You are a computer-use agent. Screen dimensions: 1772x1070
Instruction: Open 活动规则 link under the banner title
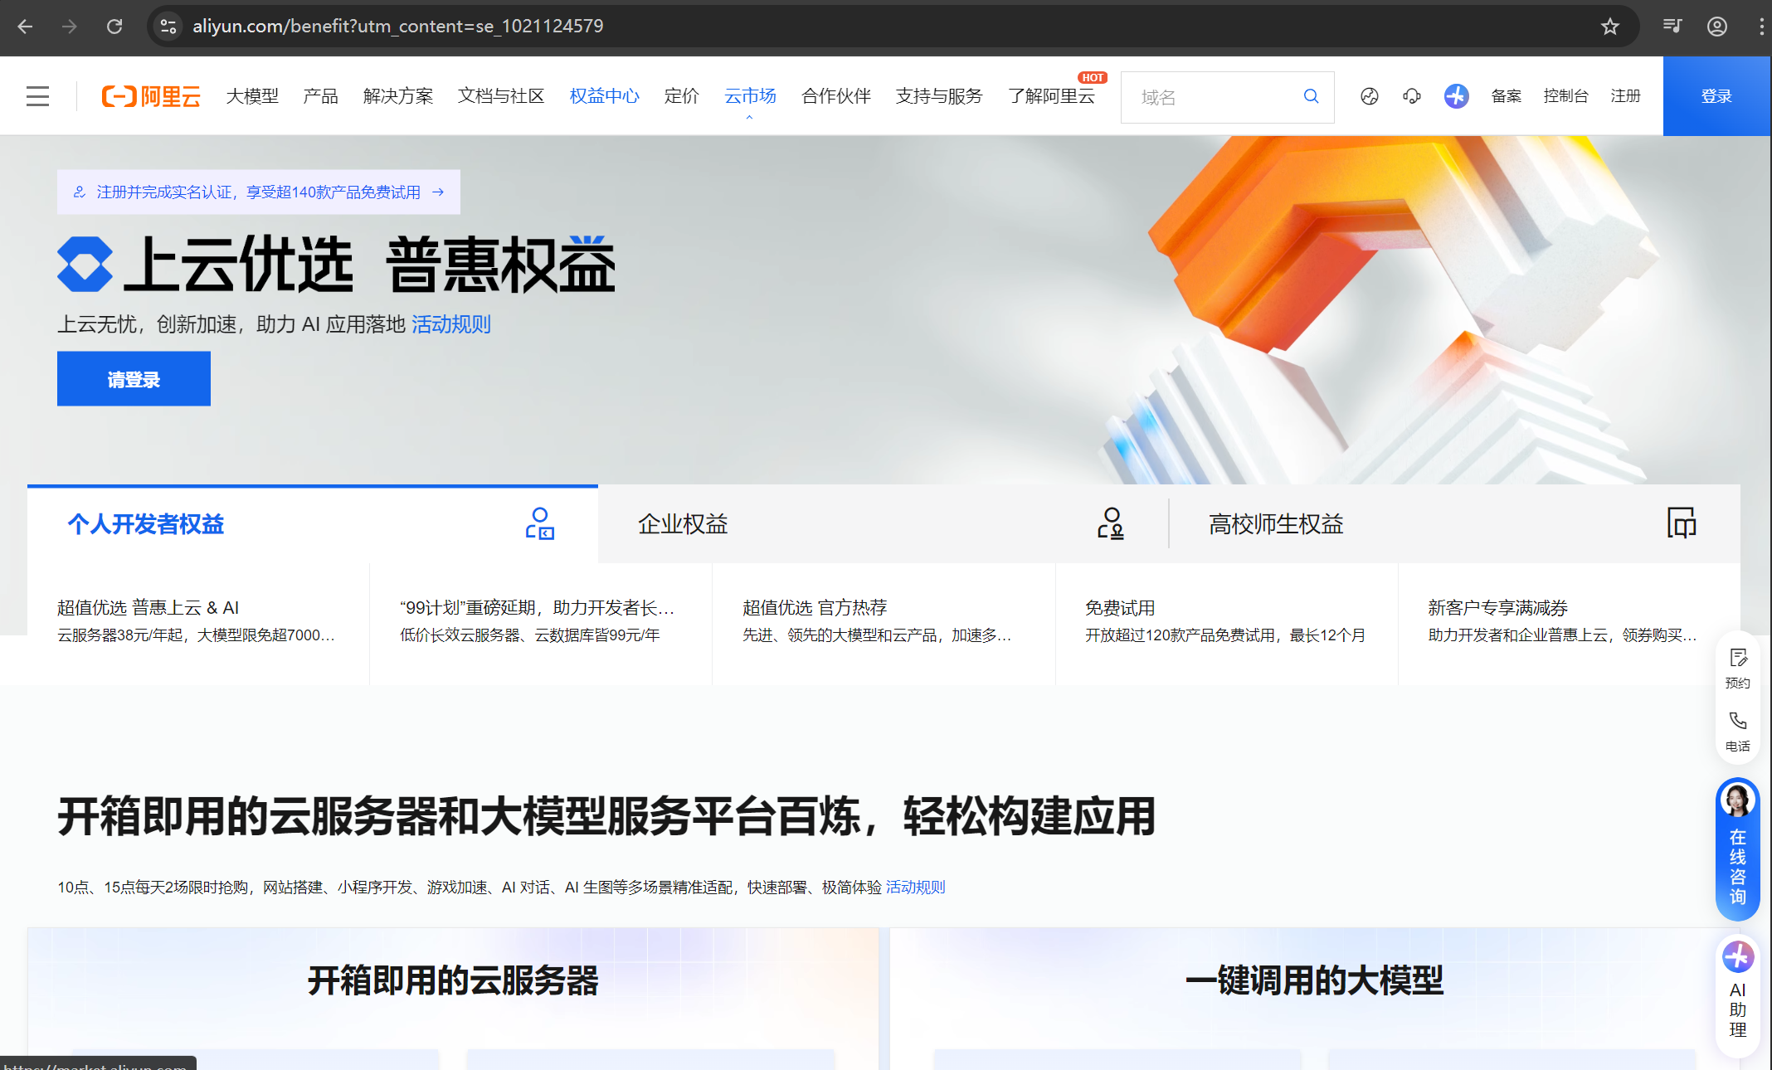tap(451, 324)
